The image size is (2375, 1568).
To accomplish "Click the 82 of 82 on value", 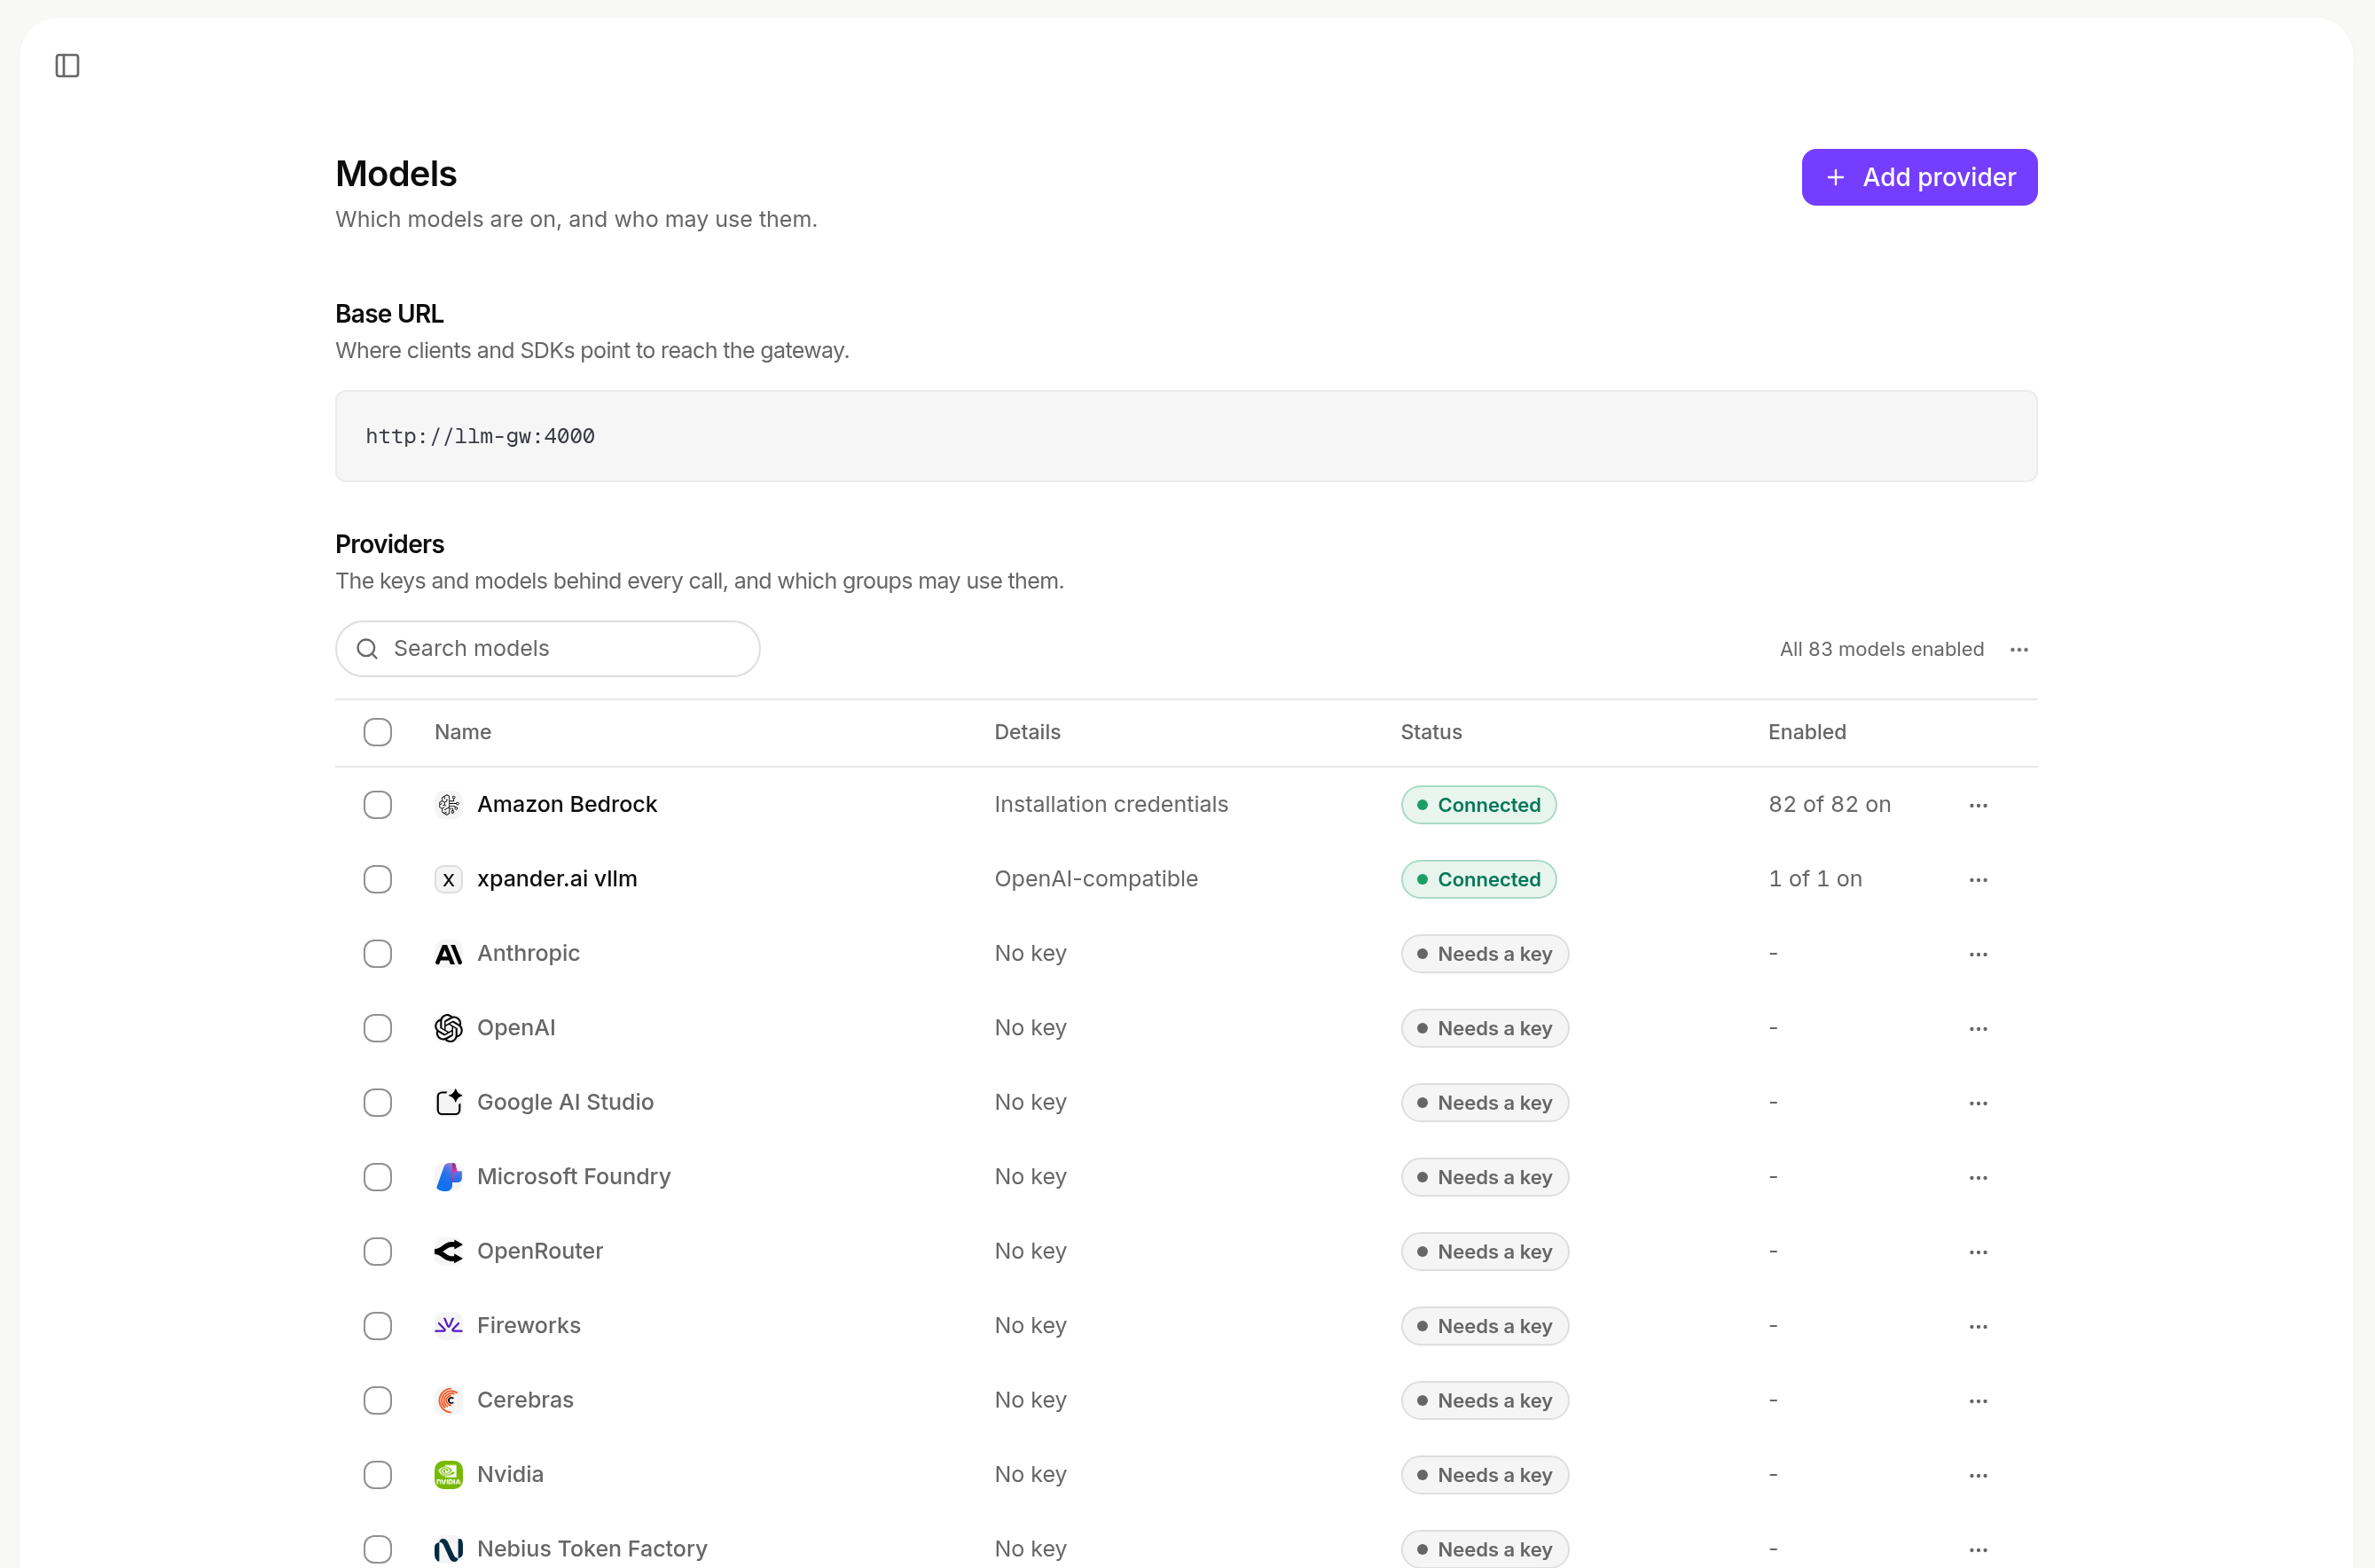I will click(x=1829, y=805).
